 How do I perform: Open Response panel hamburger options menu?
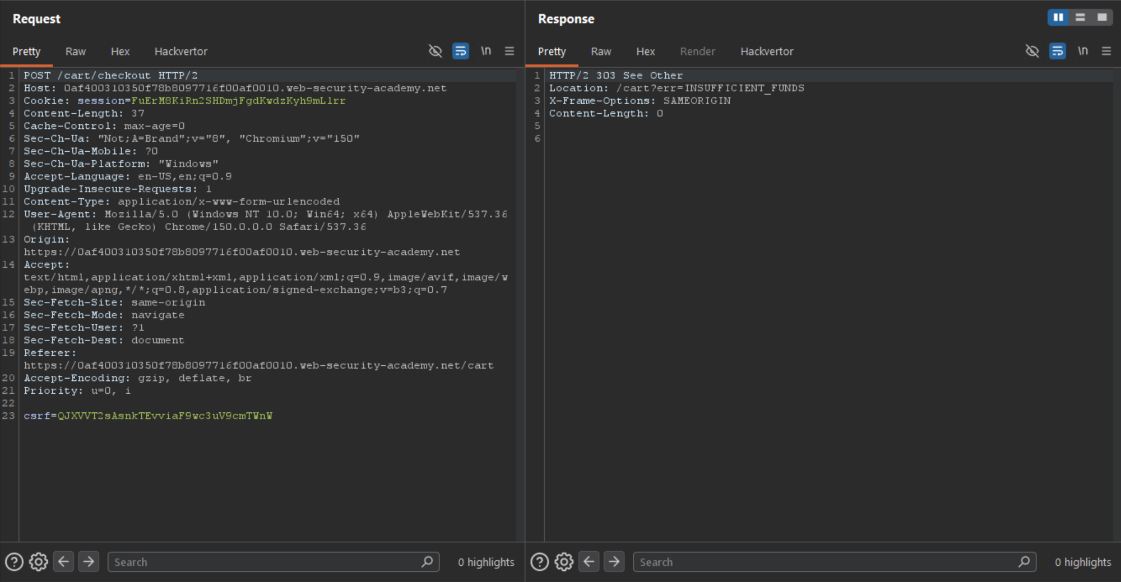pyautogui.click(x=1106, y=51)
